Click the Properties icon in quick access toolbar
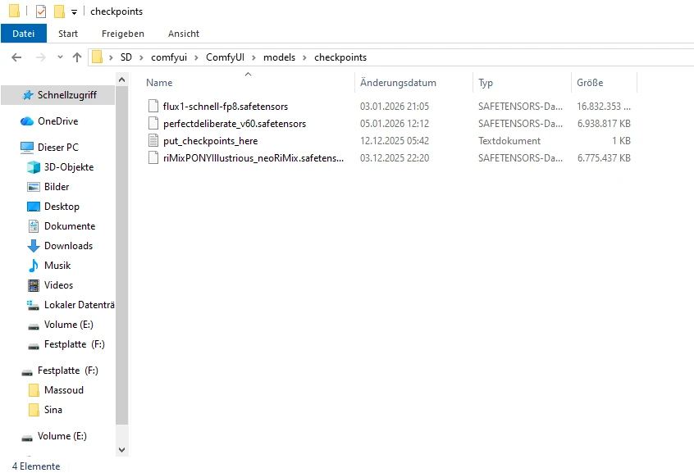694x473 pixels. tap(41, 11)
